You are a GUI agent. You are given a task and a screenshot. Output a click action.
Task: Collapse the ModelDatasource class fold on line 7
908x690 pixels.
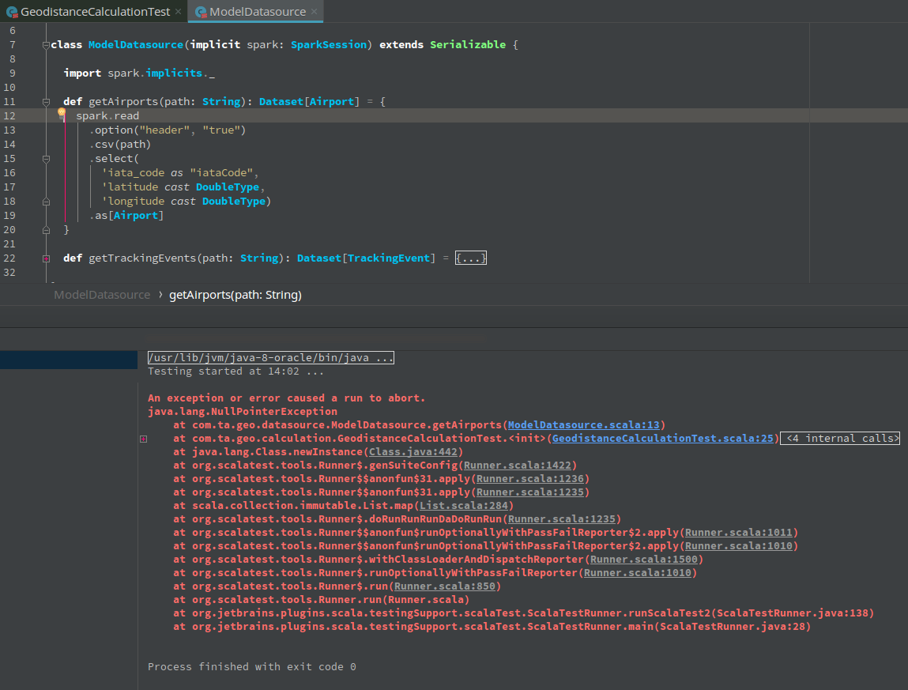click(x=46, y=45)
